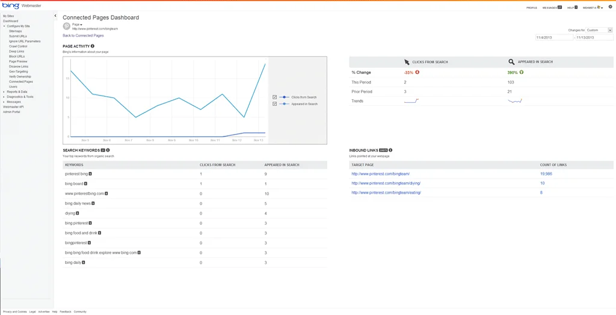The height and width of the screenshot is (315, 616).
Task: Click the link count 10 for diying
Action: click(542, 183)
